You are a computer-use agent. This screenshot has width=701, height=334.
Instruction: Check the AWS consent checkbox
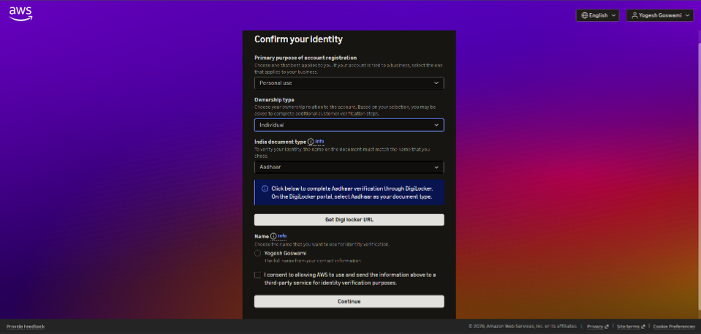tap(257, 275)
